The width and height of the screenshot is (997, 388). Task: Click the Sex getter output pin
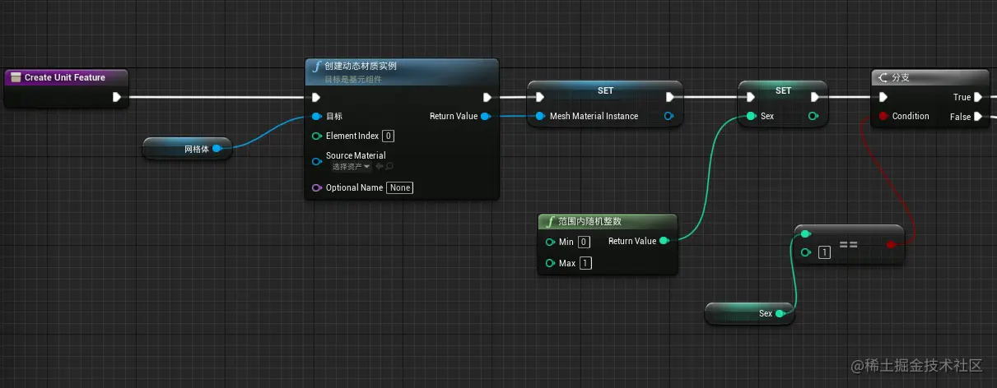(x=780, y=313)
